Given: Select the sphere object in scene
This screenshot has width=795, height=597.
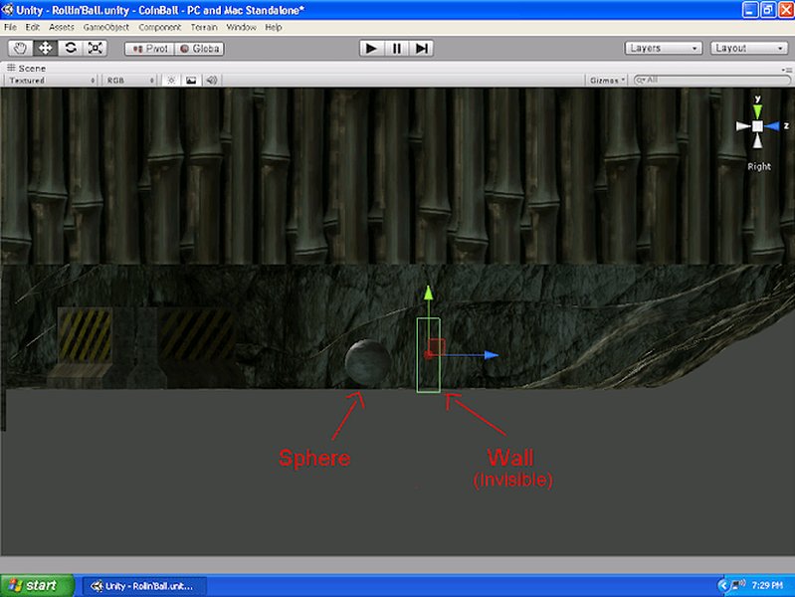Looking at the screenshot, I should coord(367,362).
